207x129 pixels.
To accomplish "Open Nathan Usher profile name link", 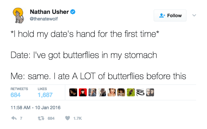I will click(x=49, y=12).
